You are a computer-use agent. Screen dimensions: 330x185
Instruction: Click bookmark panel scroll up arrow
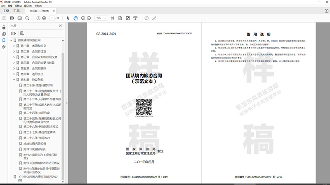coord(63,40)
